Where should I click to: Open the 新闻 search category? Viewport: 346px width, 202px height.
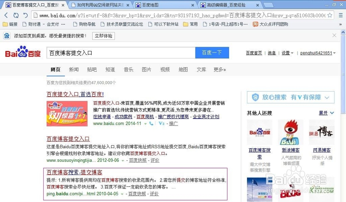74,70
